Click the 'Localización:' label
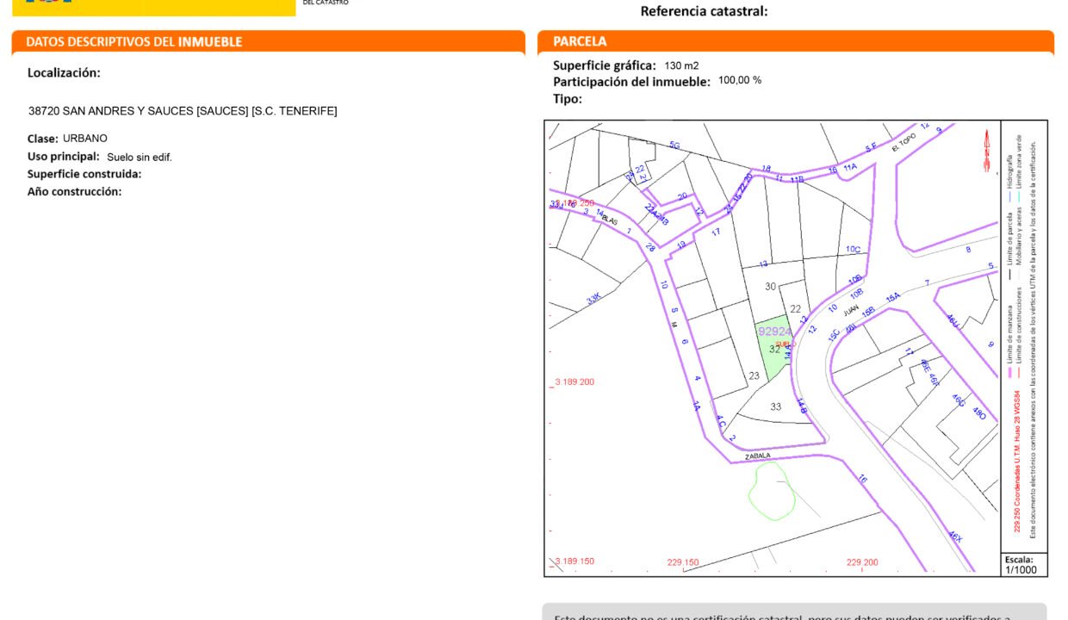Image resolution: width=1068 pixels, height=620 pixels. (64, 73)
